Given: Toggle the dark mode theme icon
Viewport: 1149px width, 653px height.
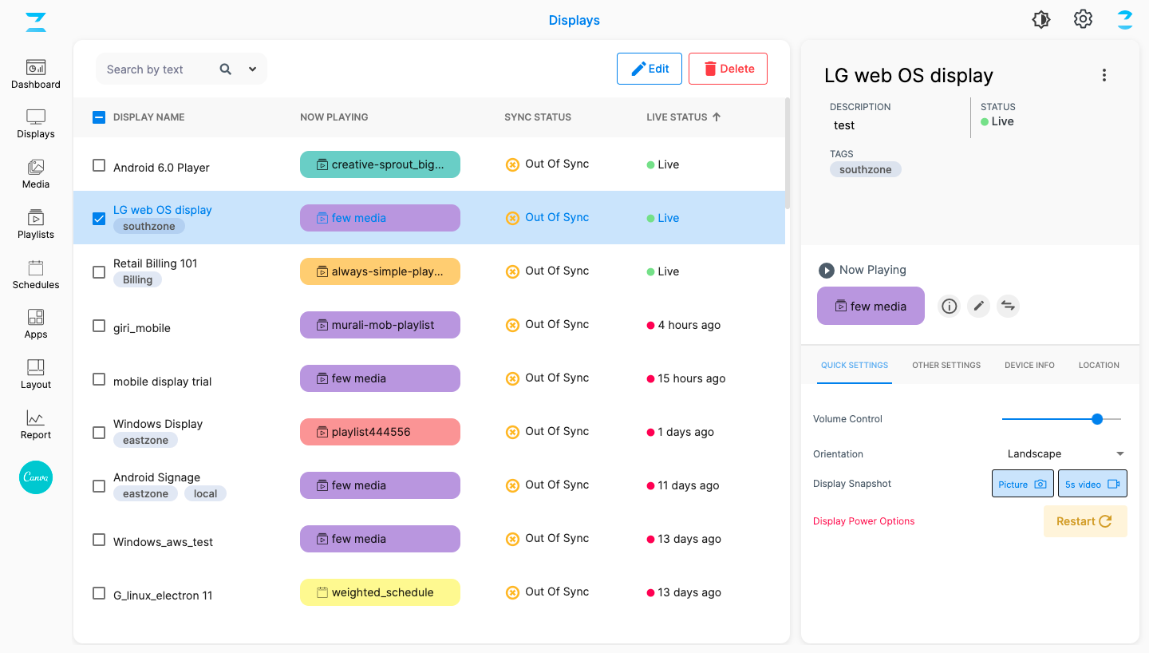Looking at the screenshot, I should (x=1041, y=20).
